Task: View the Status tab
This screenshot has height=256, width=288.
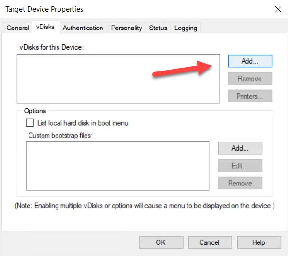Action: tap(158, 28)
